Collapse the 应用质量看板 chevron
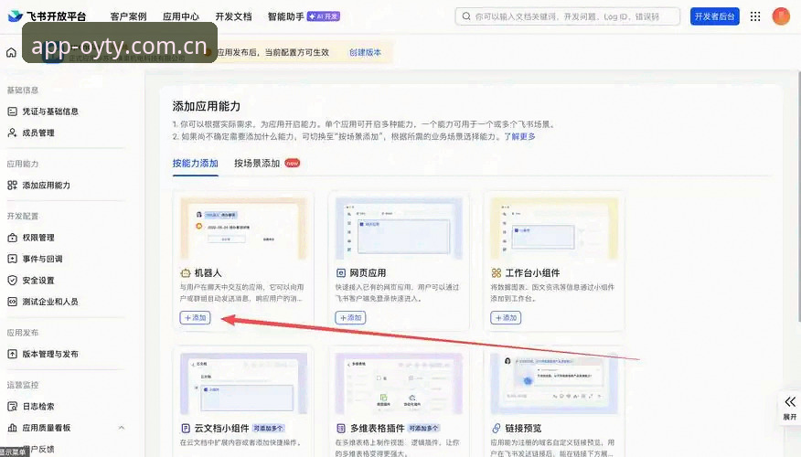Viewport: 801px width, 457px height. 121,428
